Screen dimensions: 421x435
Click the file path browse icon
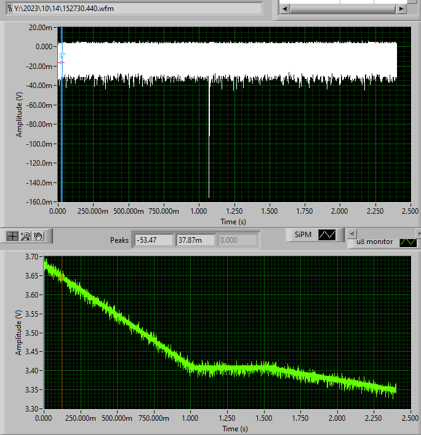[x=9, y=9]
